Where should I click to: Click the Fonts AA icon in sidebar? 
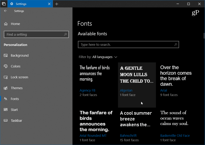pos(6,99)
